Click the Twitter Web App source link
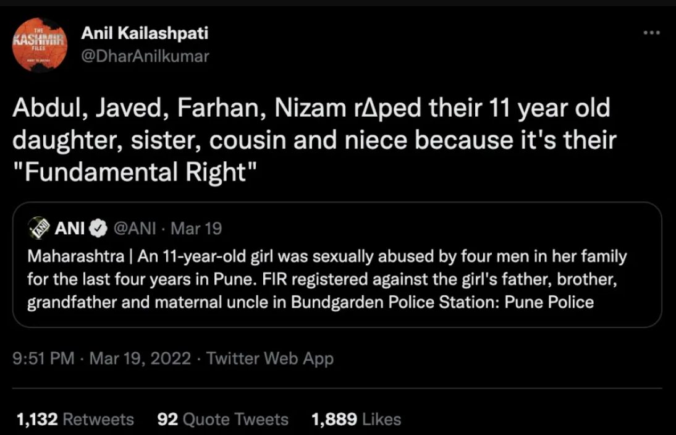The width and height of the screenshot is (676, 435). click(x=270, y=359)
